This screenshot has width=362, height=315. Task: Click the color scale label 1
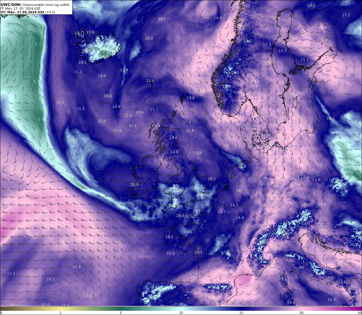pos(61,313)
